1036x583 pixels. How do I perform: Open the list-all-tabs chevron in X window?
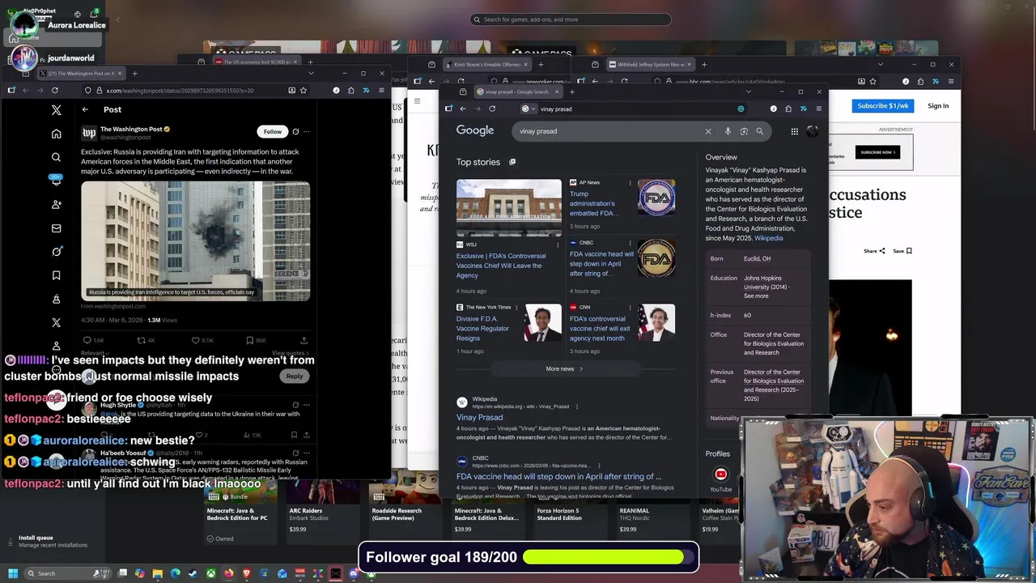(x=311, y=74)
